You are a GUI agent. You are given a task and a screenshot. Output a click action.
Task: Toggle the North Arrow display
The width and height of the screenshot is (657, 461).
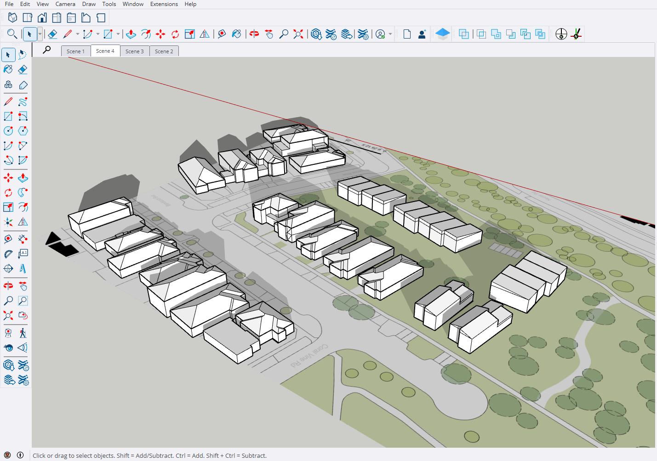pos(561,34)
